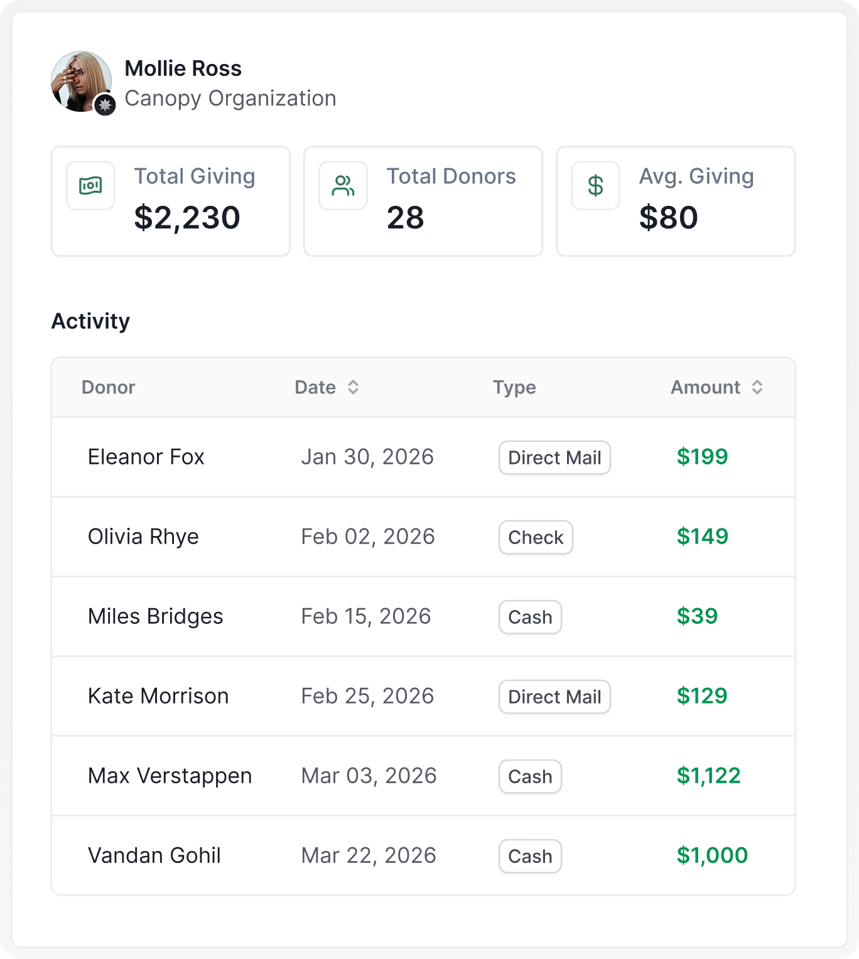Click the Avg. Giving dollar sign icon
Screen dimensions: 859x959
point(595,186)
